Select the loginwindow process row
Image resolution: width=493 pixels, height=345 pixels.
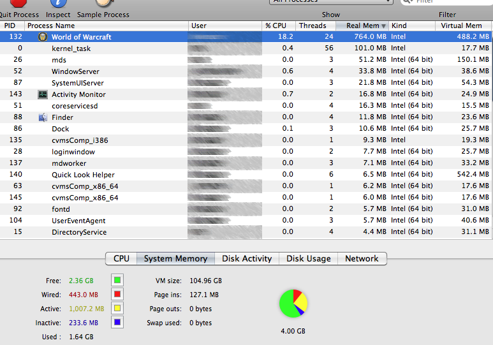coord(246,152)
